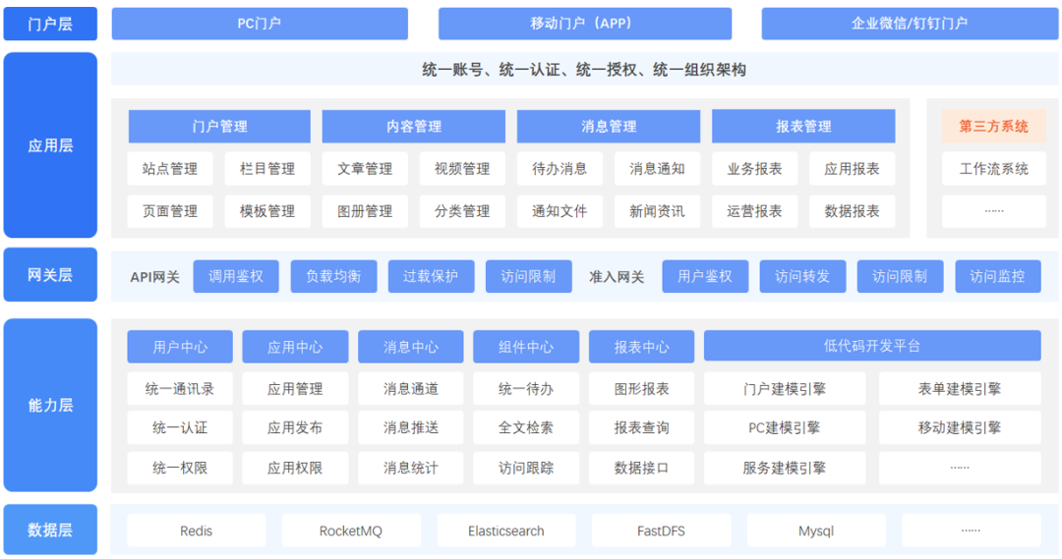
Task: Click the 站点管理 box
Action: (170, 169)
